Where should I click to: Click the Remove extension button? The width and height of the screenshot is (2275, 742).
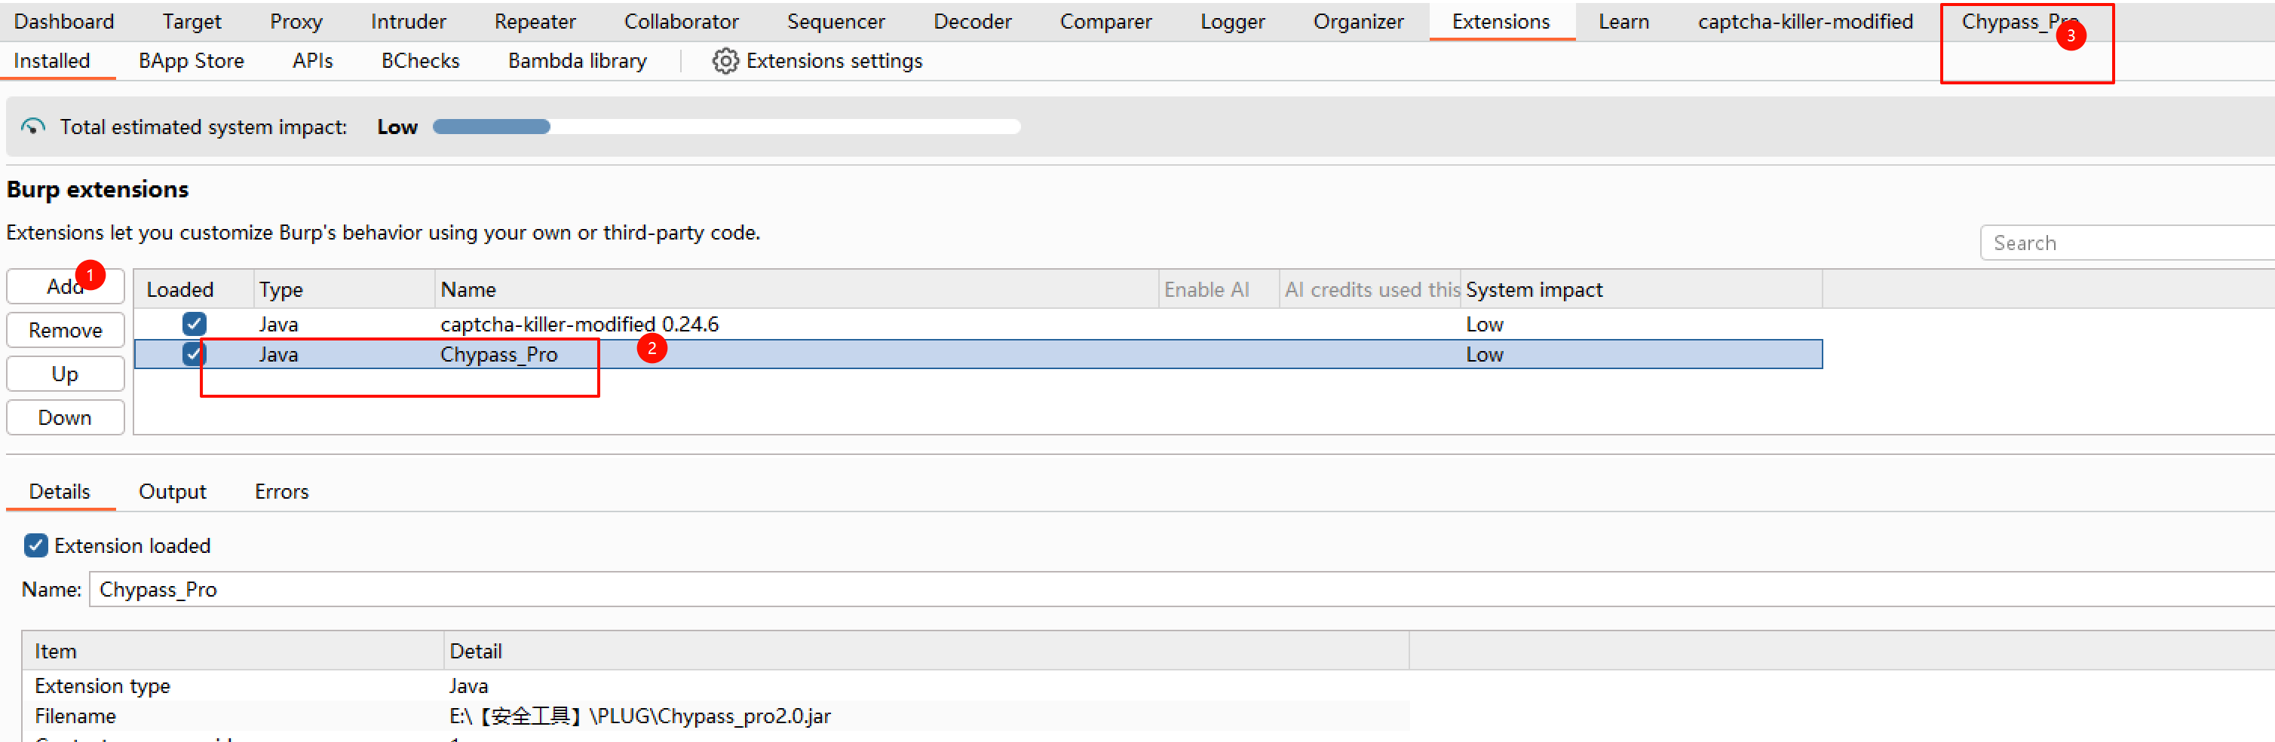(66, 330)
